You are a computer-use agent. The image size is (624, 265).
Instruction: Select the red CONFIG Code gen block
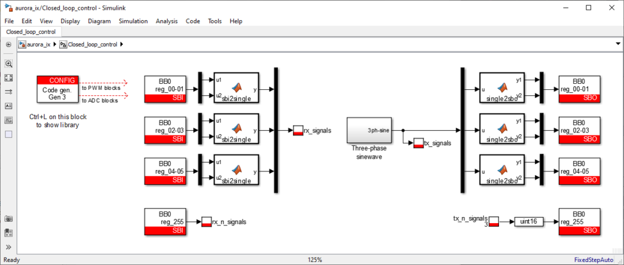point(58,89)
